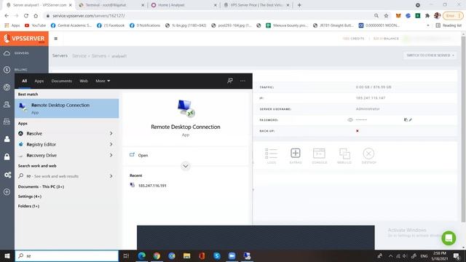
Task: Open Skype from the taskbar
Action: pos(217,255)
